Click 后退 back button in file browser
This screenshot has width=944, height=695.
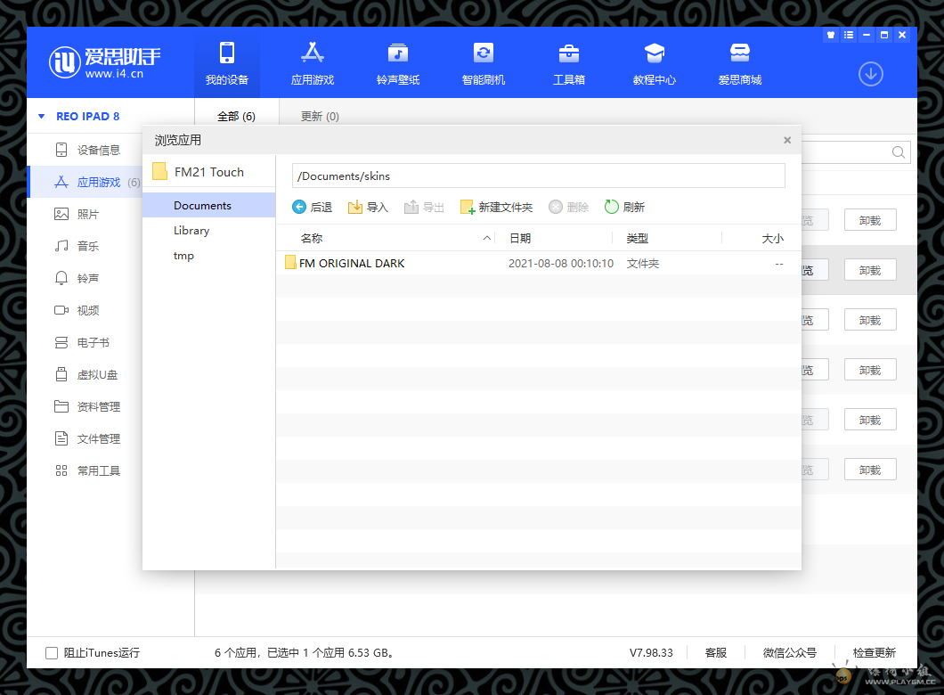point(312,207)
